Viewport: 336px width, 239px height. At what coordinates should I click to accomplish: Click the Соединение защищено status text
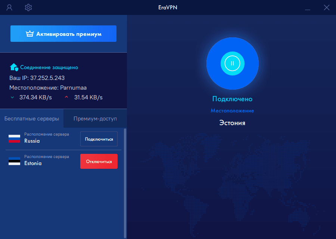click(49, 67)
